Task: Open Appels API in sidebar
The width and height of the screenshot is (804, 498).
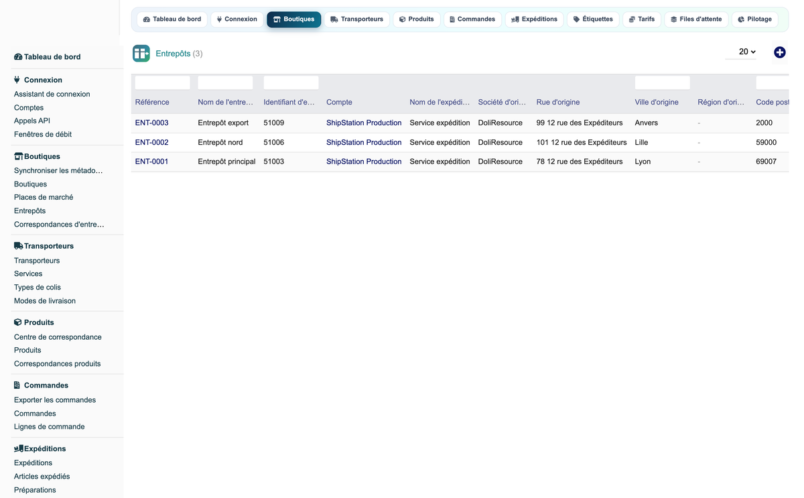Action: [32, 121]
